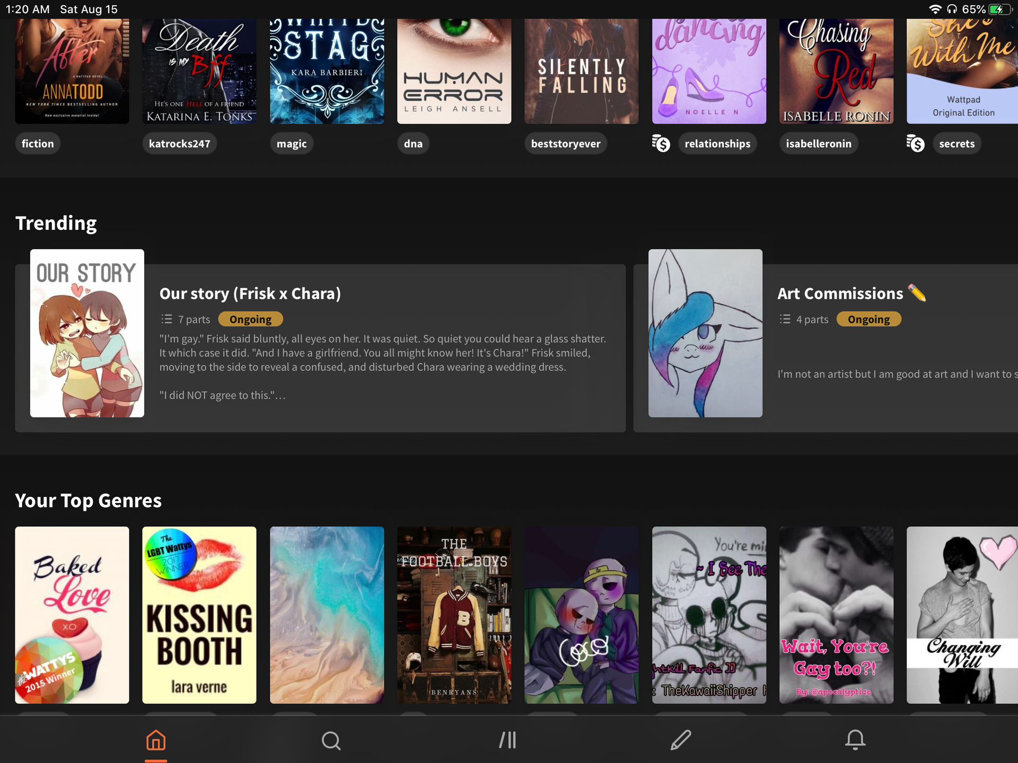Open the Library tab icon
Image resolution: width=1018 pixels, height=763 pixels.
pyautogui.click(x=507, y=740)
